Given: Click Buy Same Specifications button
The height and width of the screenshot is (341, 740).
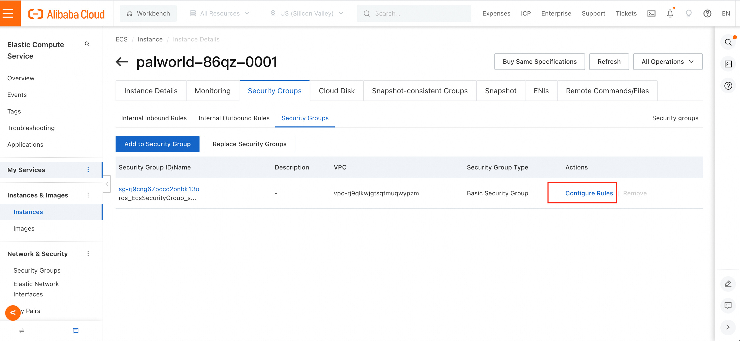Looking at the screenshot, I should pos(539,61).
